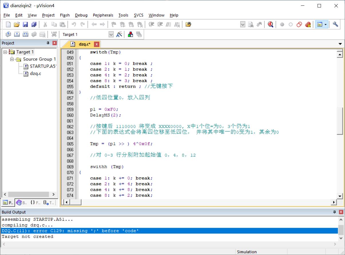Open the File menu
Image resolution: width=345 pixels, height=255 pixels.
[x=7, y=15]
